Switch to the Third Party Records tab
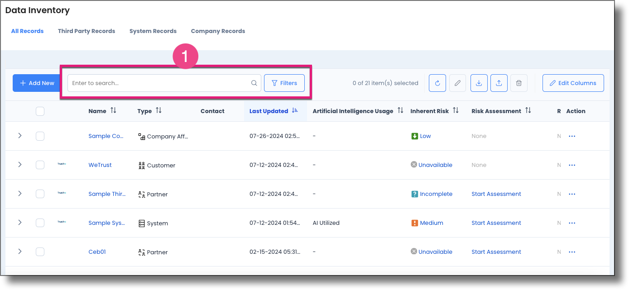The height and width of the screenshot is (290, 629). 86,31
